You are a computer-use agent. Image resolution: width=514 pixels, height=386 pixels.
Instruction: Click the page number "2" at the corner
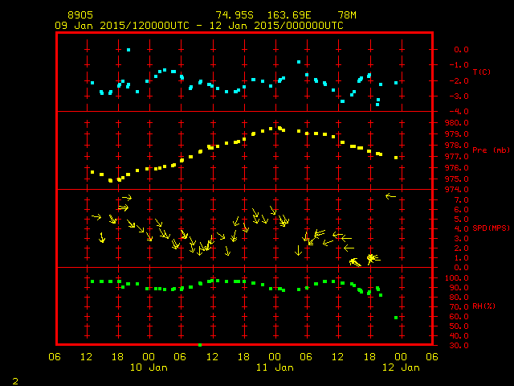pos(15,381)
